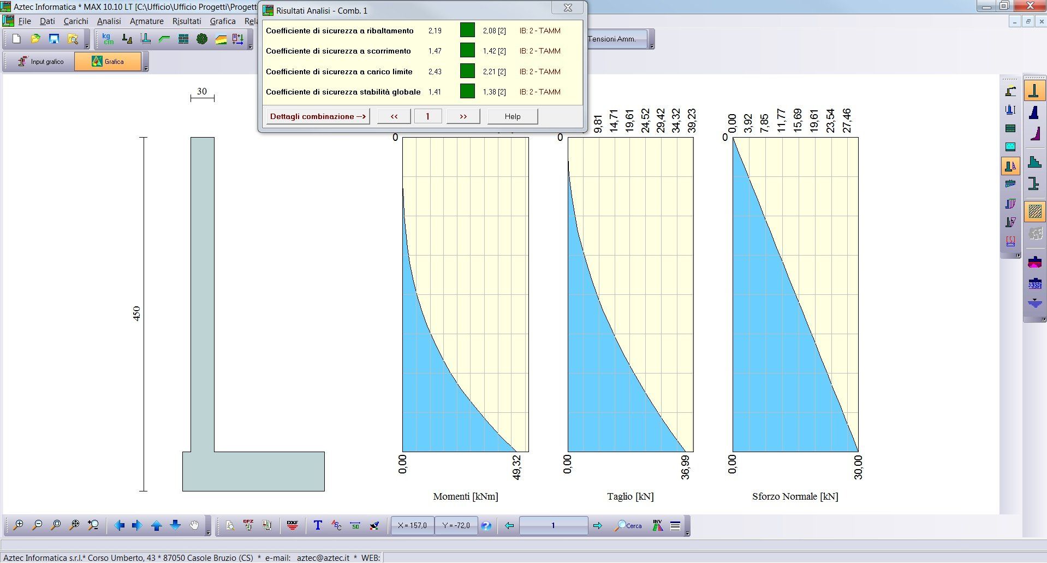This screenshot has width=1047, height=563.
Task: Open the kg/cm units settings icon
Action: coord(108,39)
